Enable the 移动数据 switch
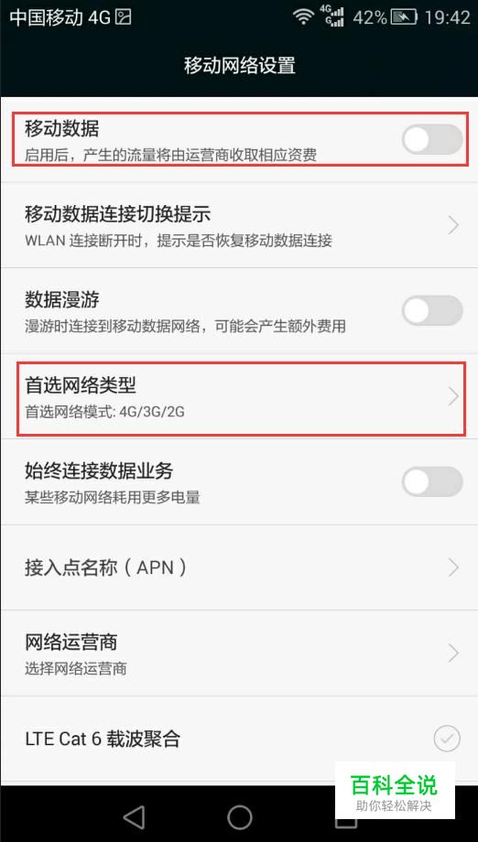The width and height of the screenshot is (478, 842). click(432, 140)
